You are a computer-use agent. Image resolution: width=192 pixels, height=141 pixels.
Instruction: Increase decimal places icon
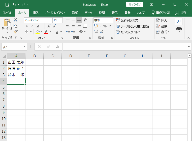point(96,32)
